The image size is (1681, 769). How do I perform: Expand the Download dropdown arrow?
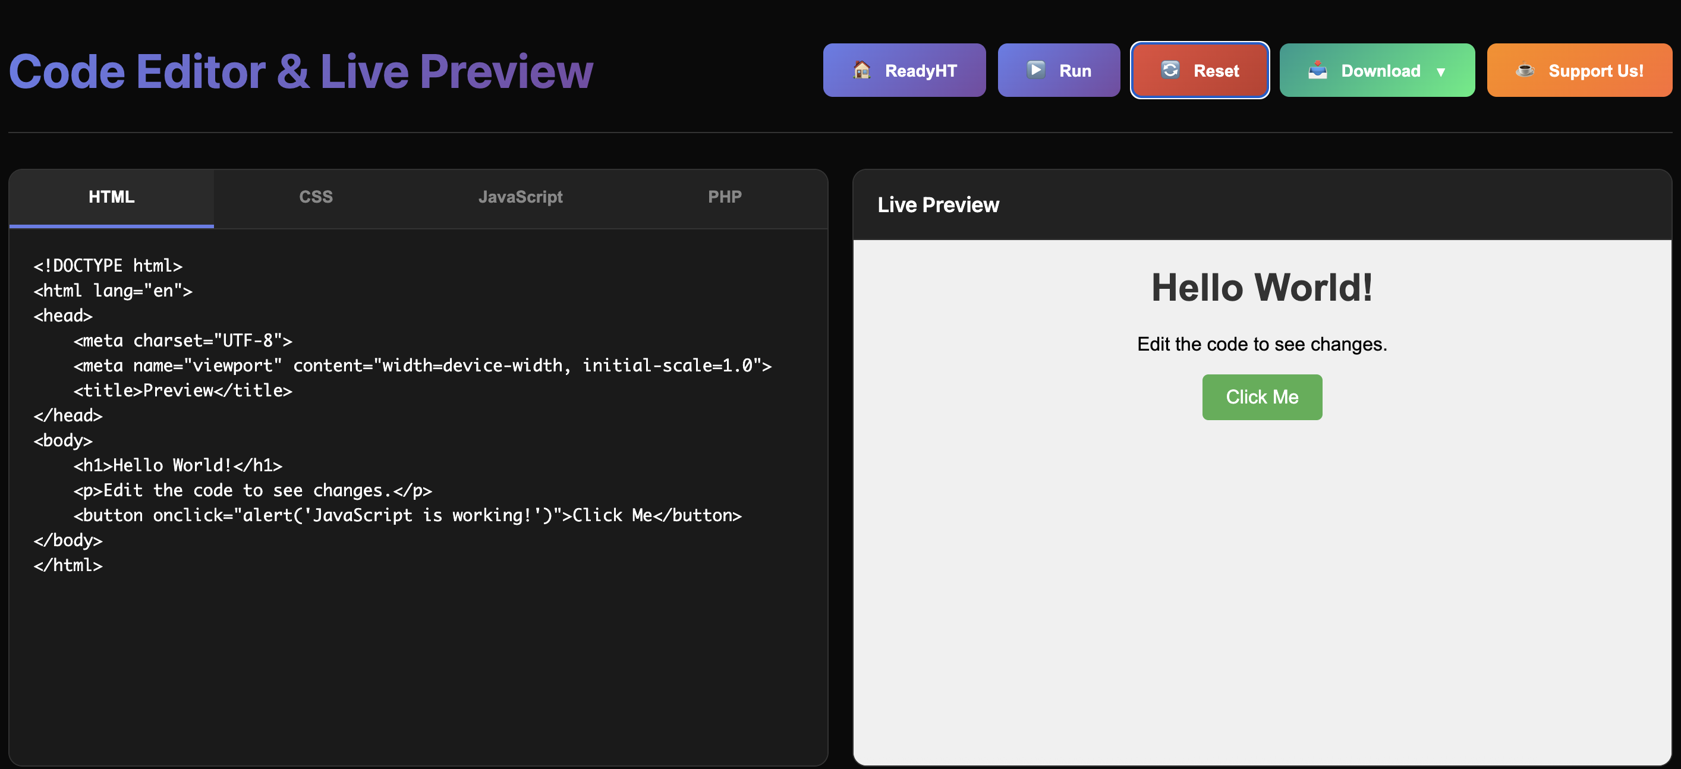click(x=1440, y=72)
